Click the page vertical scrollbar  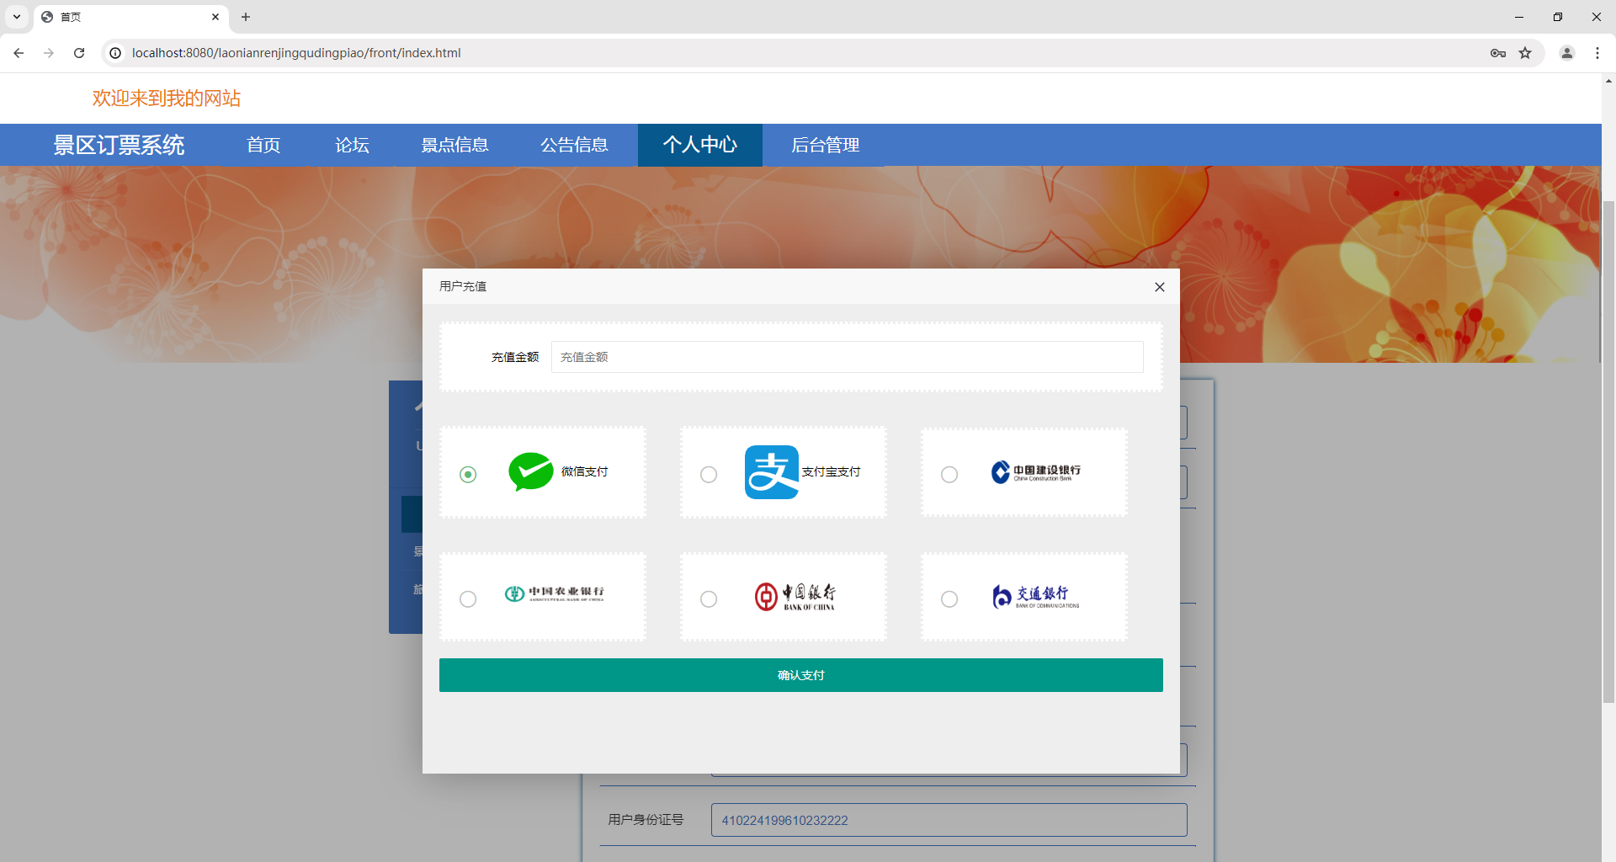tap(1608, 451)
